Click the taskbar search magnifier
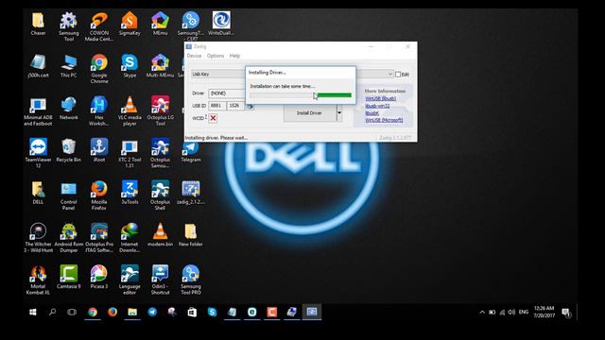This screenshot has width=605, height=340. [x=53, y=312]
